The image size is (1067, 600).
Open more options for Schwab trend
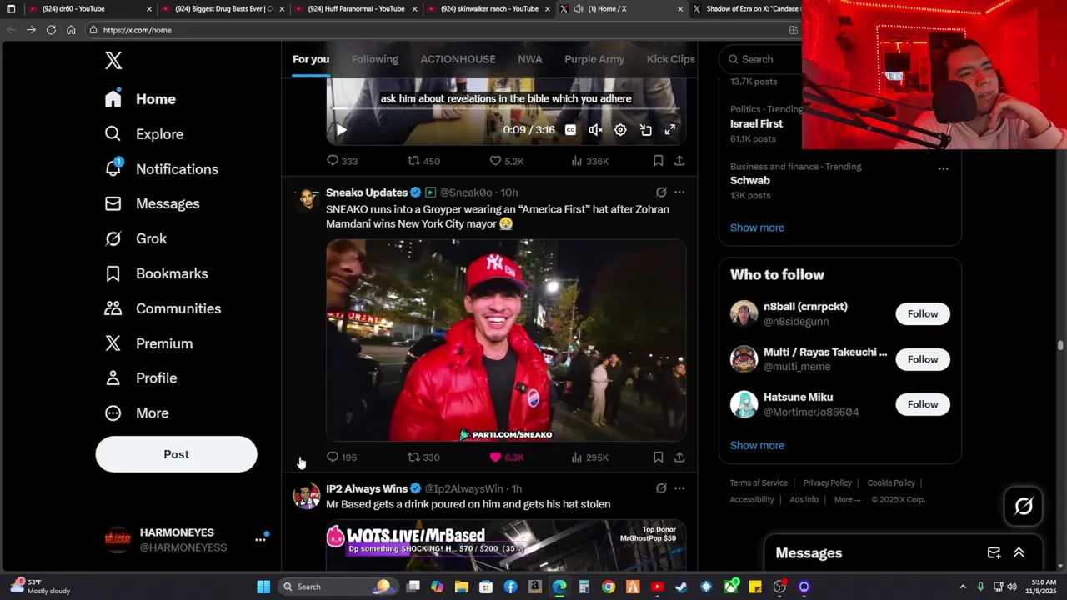[x=943, y=168]
